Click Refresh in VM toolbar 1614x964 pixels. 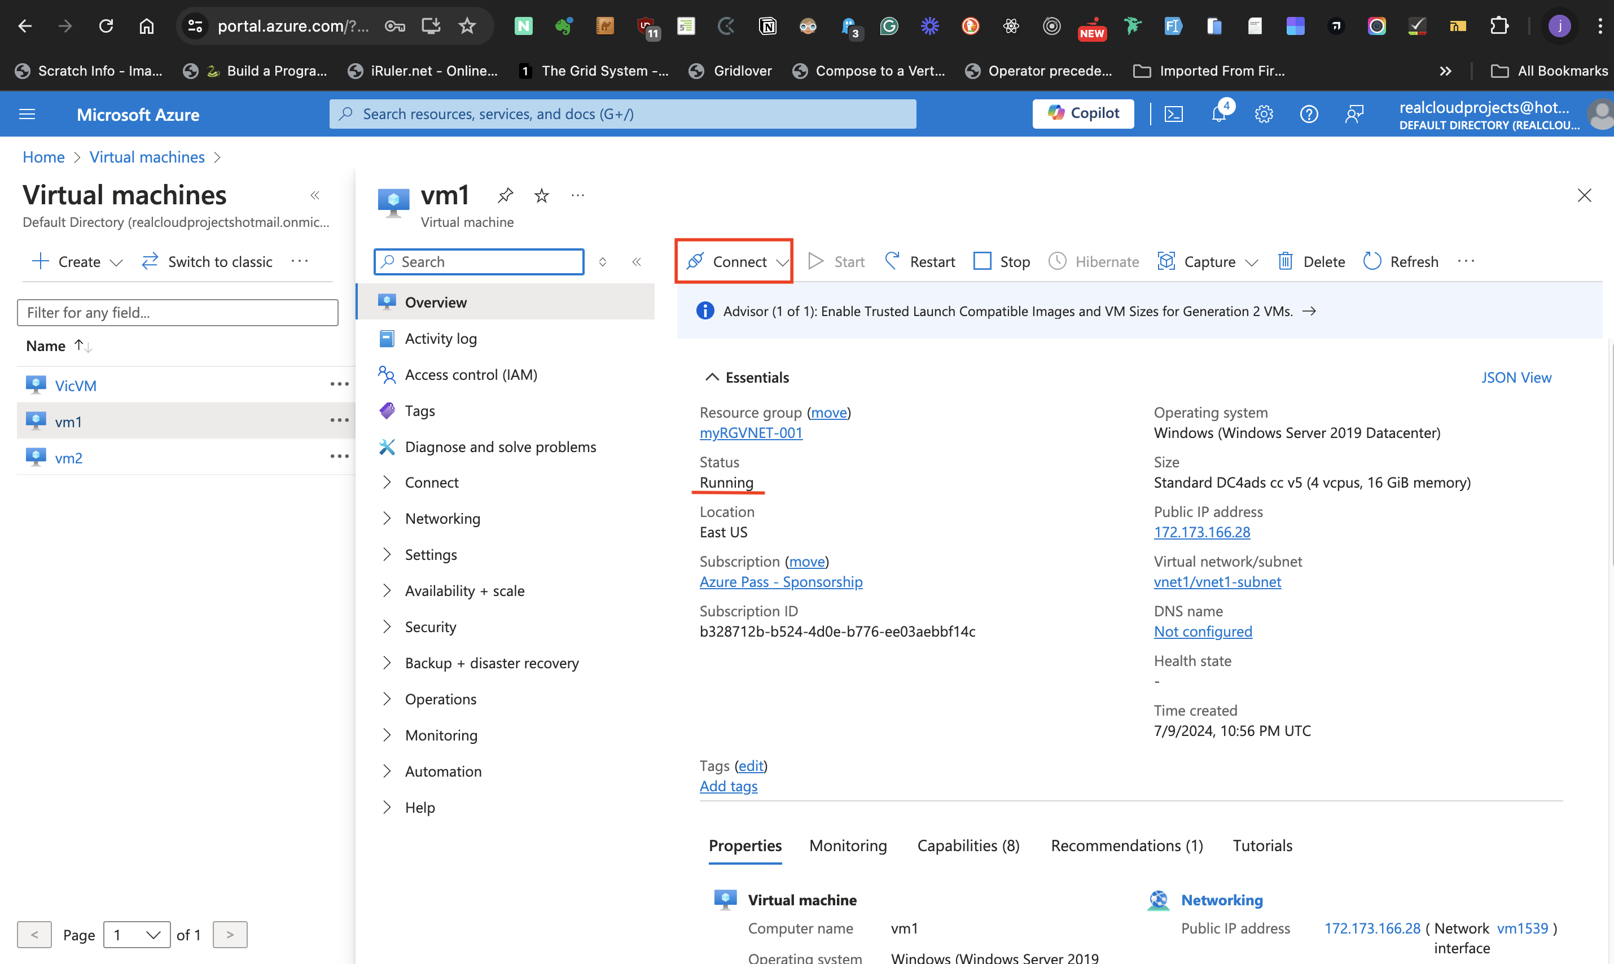click(1401, 262)
